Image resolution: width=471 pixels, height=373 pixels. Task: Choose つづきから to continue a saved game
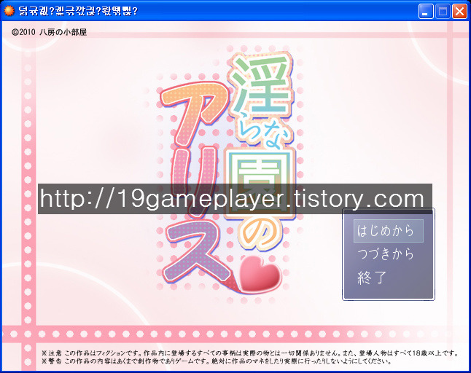point(386,254)
